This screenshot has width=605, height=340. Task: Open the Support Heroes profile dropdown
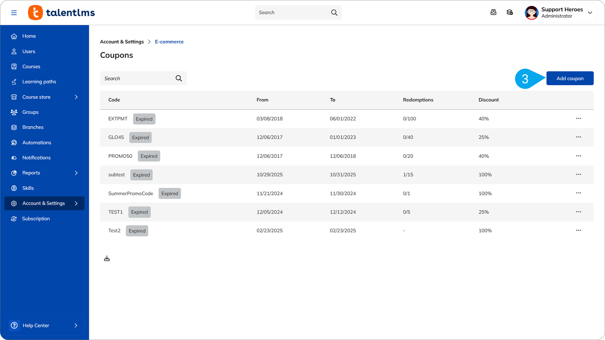590,13
